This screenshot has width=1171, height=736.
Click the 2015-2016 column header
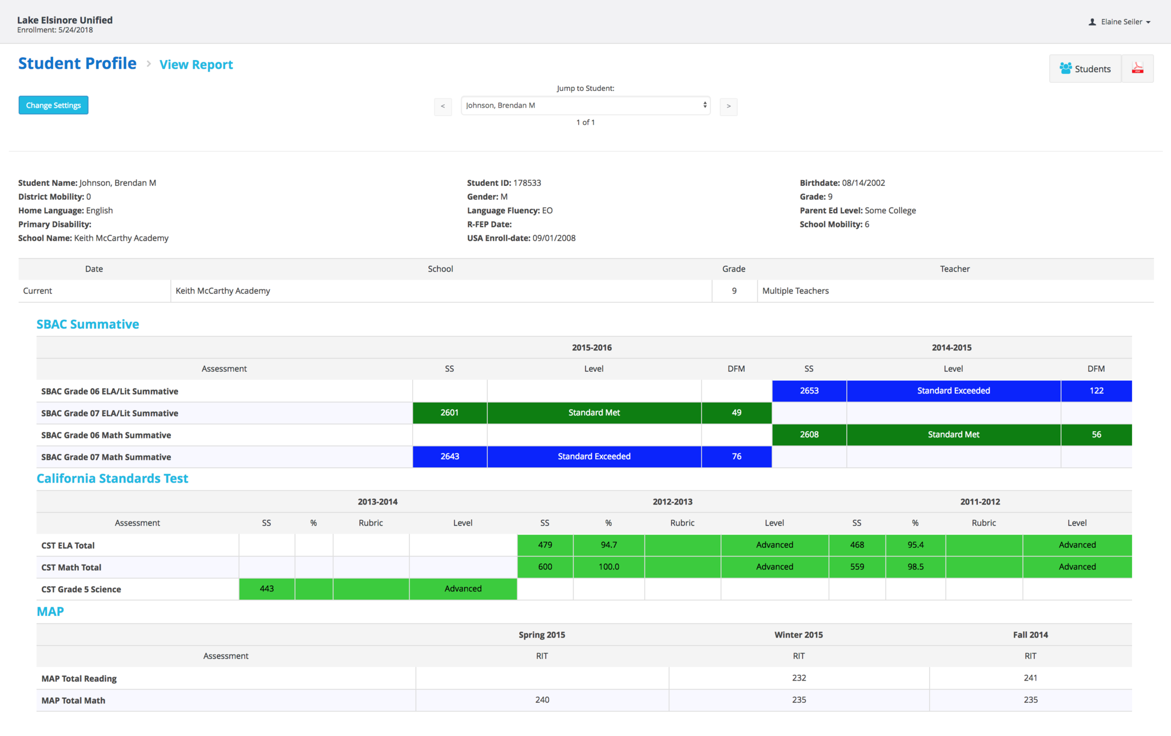click(x=591, y=347)
